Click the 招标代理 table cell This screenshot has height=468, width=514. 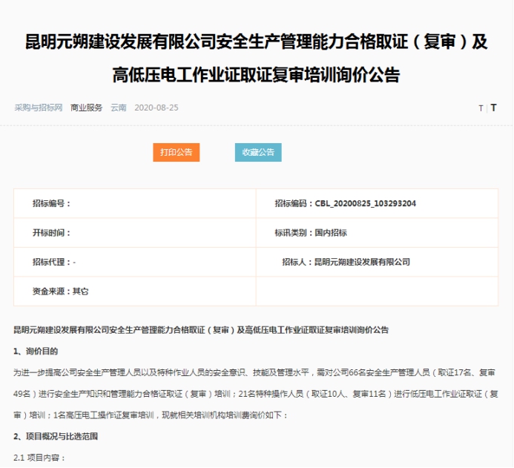coord(135,262)
